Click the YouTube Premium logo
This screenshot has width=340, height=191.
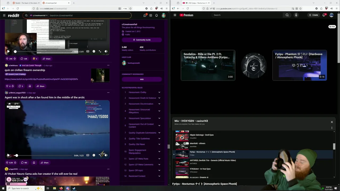186,15
